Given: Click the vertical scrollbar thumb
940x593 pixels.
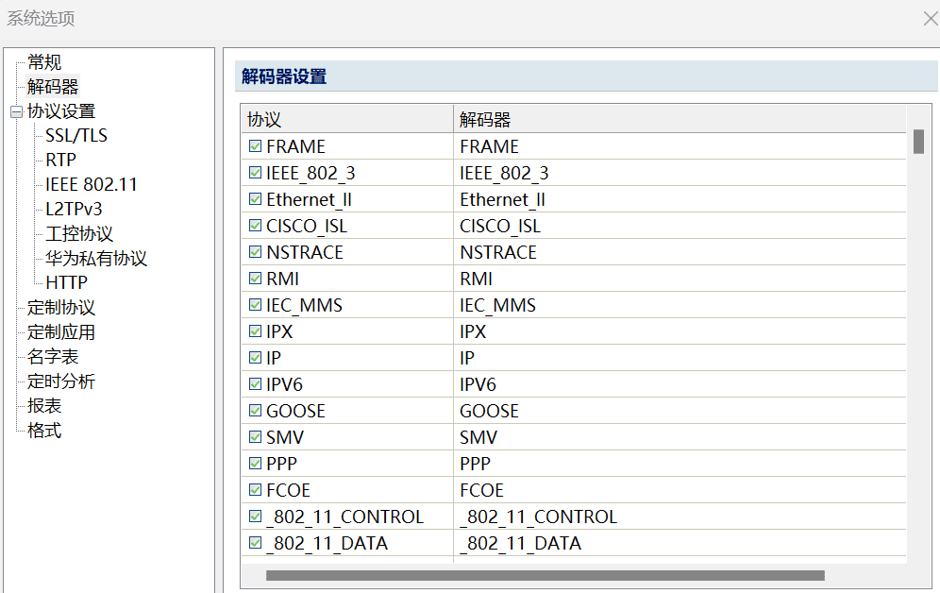Looking at the screenshot, I should pyautogui.click(x=918, y=142).
